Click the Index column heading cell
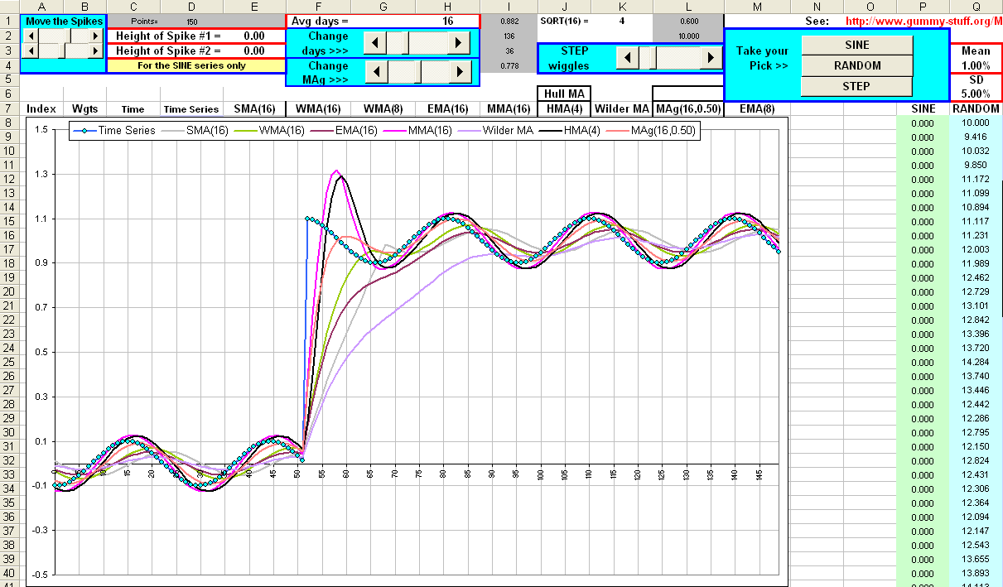 coord(41,108)
